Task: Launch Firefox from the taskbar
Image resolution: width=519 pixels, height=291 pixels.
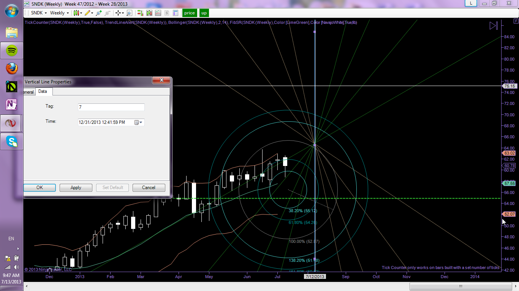Action: [x=12, y=68]
